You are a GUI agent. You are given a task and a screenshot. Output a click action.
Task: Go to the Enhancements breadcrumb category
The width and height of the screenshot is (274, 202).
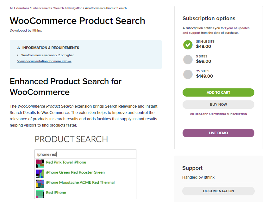(x=42, y=8)
